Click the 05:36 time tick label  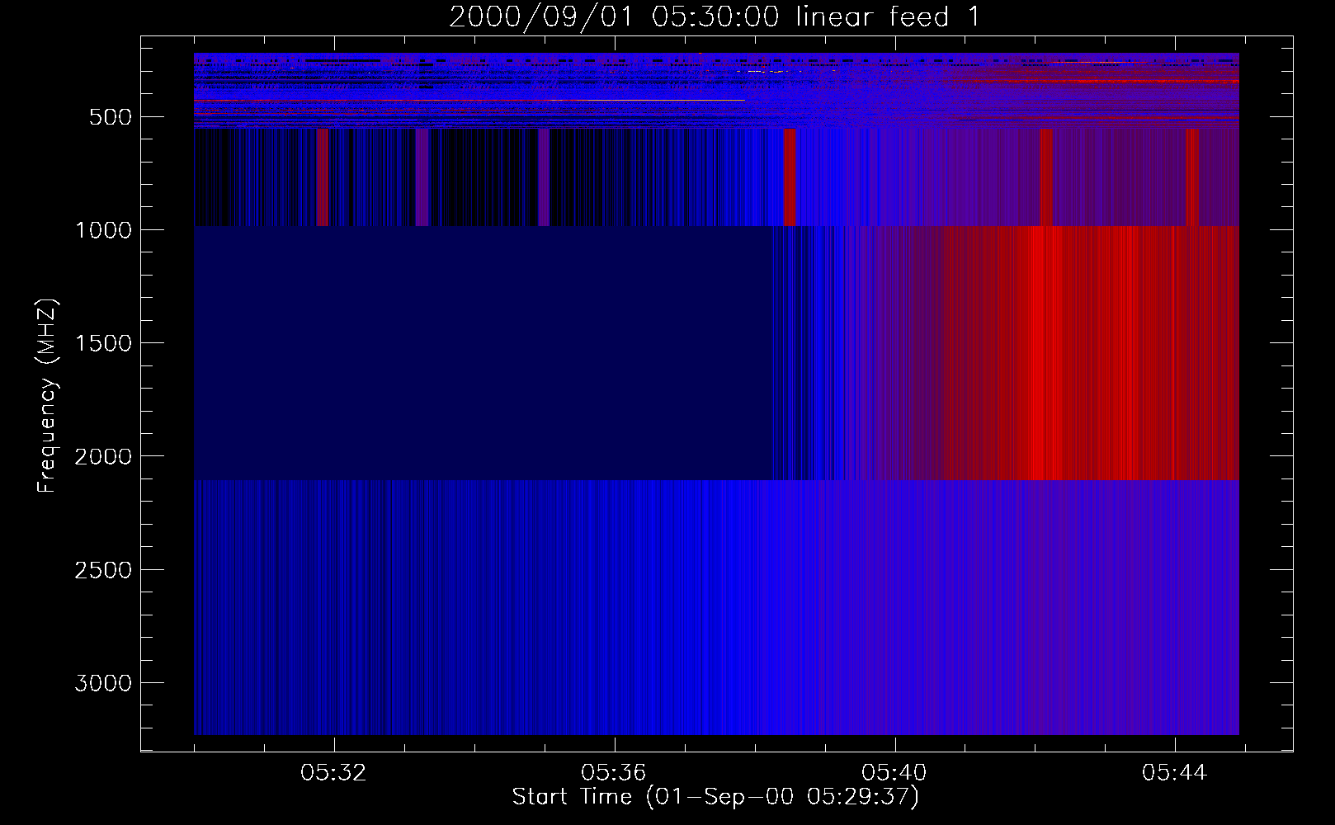(614, 773)
